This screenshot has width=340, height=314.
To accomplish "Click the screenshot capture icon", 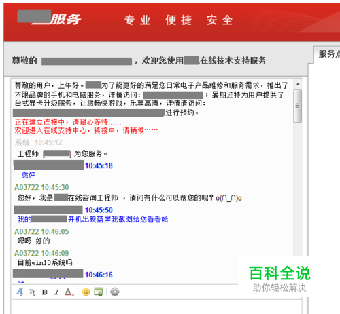I will click(x=99, y=292).
